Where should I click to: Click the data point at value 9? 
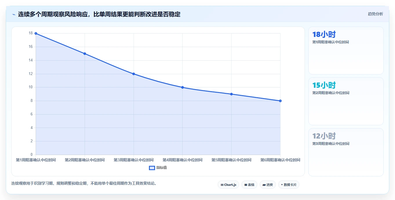point(231,94)
